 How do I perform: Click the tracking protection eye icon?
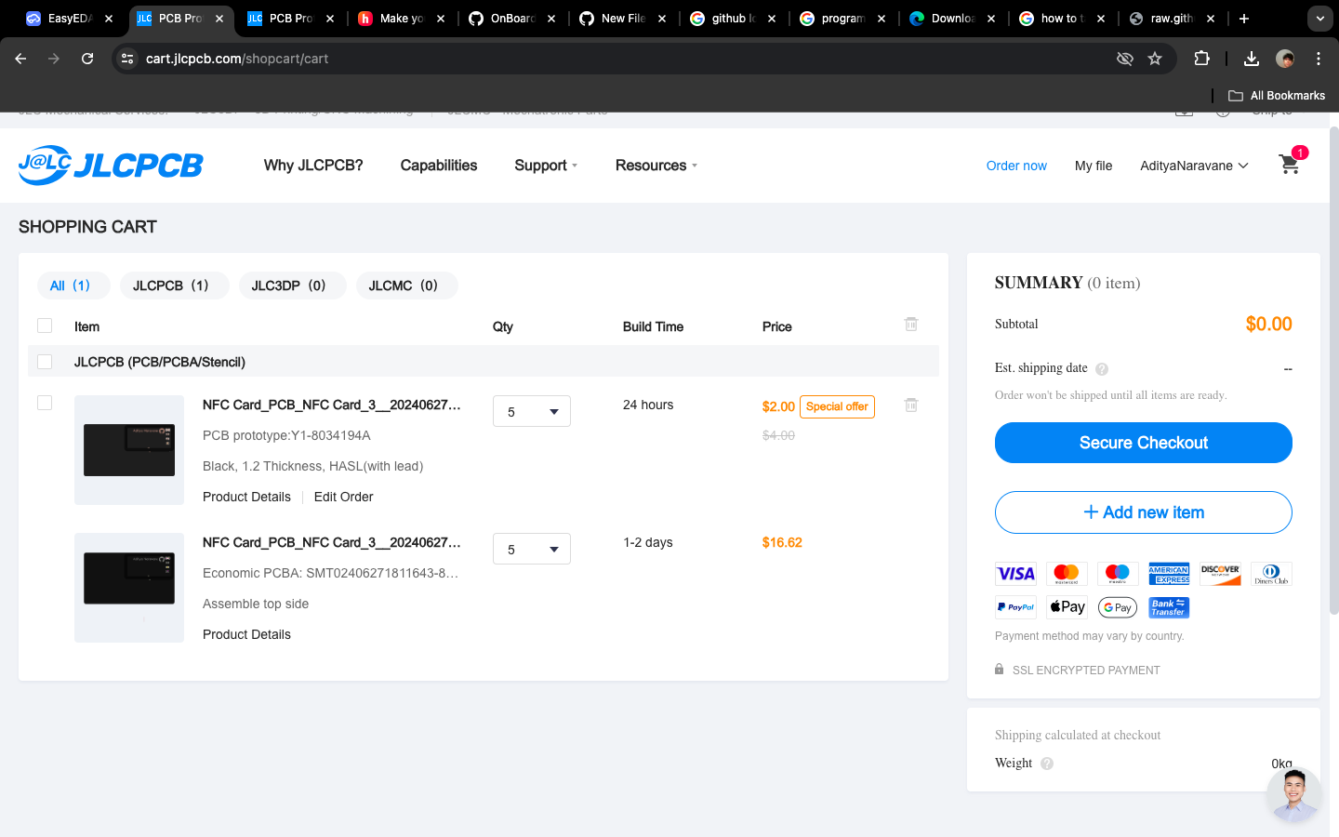click(1124, 59)
